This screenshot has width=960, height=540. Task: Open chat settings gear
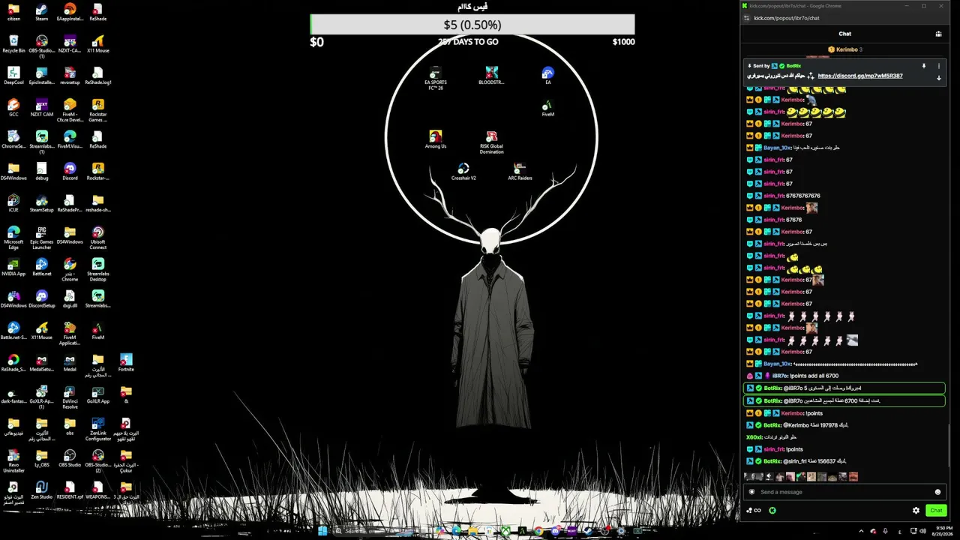click(x=916, y=510)
